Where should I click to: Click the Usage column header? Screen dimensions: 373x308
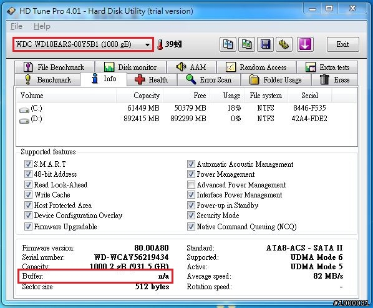tap(227, 96)
